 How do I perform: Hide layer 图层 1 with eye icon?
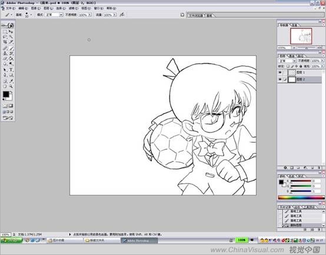click(x=280, y=72)
